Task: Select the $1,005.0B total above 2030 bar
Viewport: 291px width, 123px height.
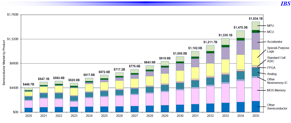Action: click(x=180, y=53)
